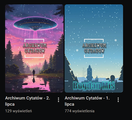Image resolution: width=132 pixels, height=120 pixels.
Task: Open three-dot menu for "Archiwum Cytatów - 1. lipca"
Action: click(x=118, y=100)
